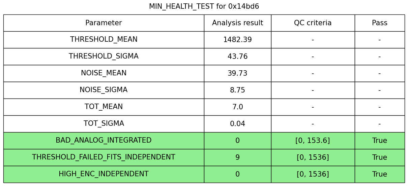Viewport: 408px width, 186px height.
Task: Click the HIGH_ENC_INDEPENDENT row label
Action: [x=104, y=174]
